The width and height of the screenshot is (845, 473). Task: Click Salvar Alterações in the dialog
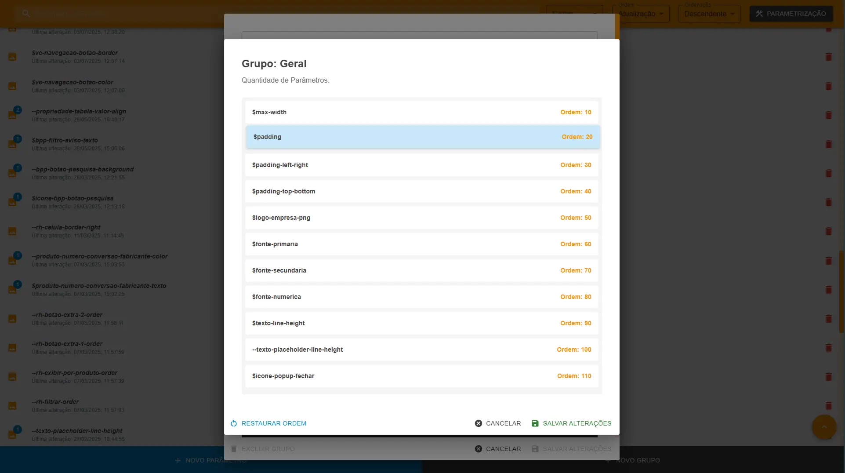pyautogui.click(x=577, y=423)
